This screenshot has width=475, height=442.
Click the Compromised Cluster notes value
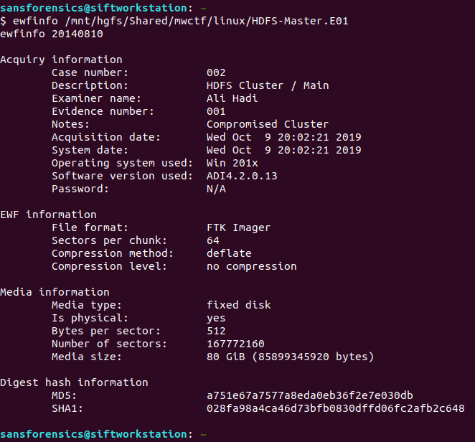pyautogui.click(x=268, y=124)
